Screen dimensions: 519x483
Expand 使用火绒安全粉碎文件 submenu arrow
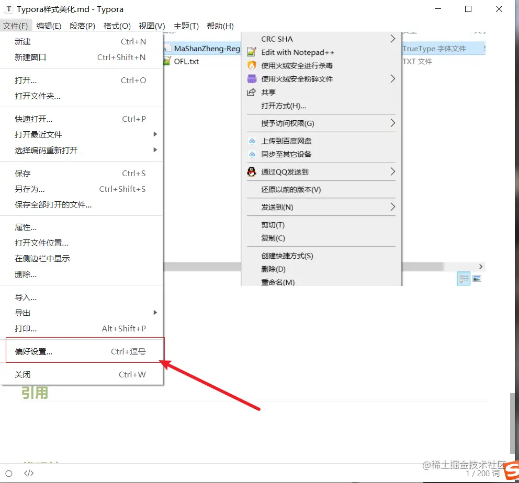pyautogui.click(x=392, y=79)
